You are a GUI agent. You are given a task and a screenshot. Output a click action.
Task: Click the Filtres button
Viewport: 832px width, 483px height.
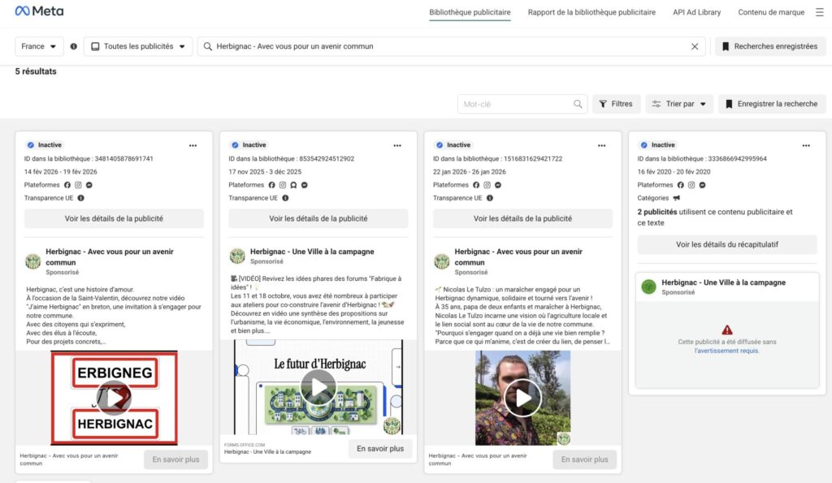coord(615,104)
